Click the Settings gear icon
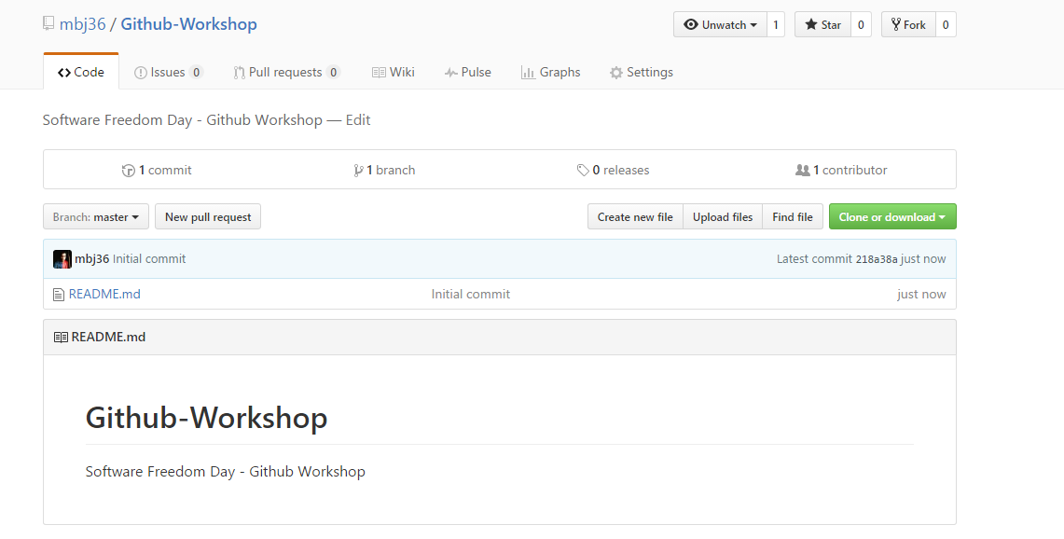Viewport: 1064px width, 539px height. 616,73
